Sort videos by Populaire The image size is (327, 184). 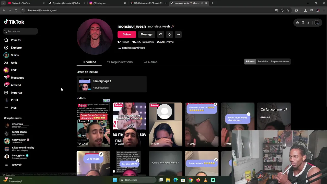tap(263, 61)
